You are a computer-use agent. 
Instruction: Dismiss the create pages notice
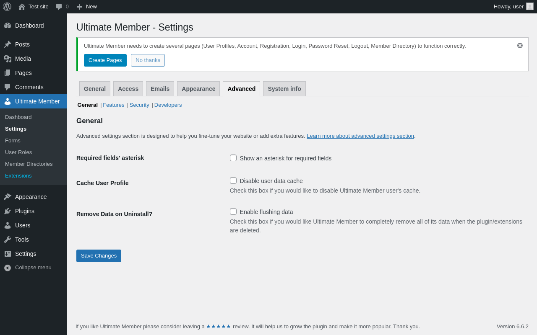(x=520, y=46)
